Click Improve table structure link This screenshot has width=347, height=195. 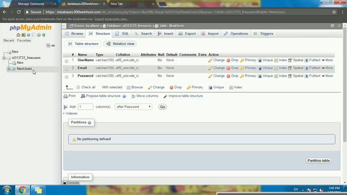click(x=183, y=96)
